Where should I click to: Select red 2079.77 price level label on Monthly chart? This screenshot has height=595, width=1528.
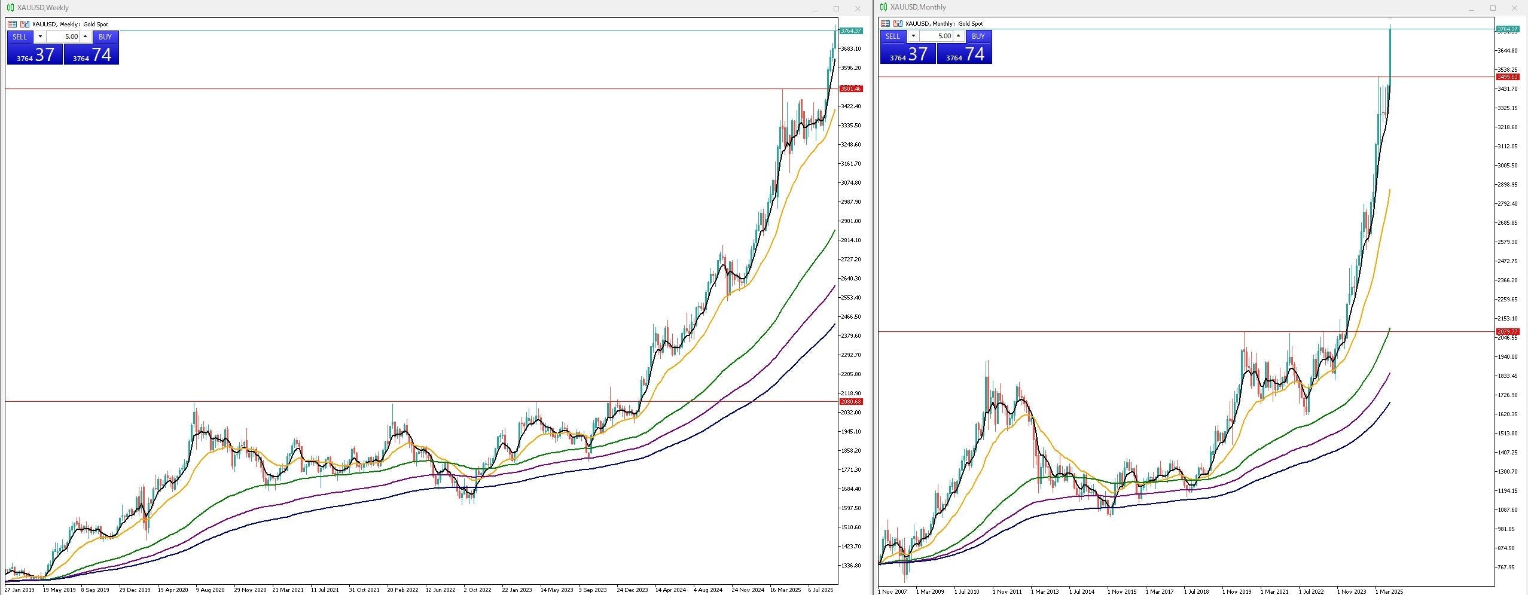(1507, 331)
